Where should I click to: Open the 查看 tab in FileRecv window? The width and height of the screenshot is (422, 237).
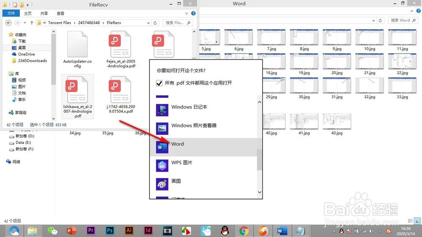click(x=60, y=13)
